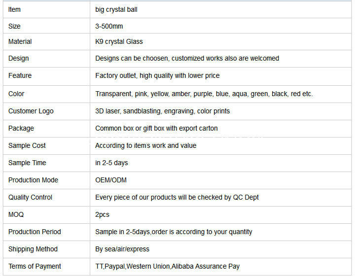Select the 'OEM/ODM' production mode value

click(111, 180)
